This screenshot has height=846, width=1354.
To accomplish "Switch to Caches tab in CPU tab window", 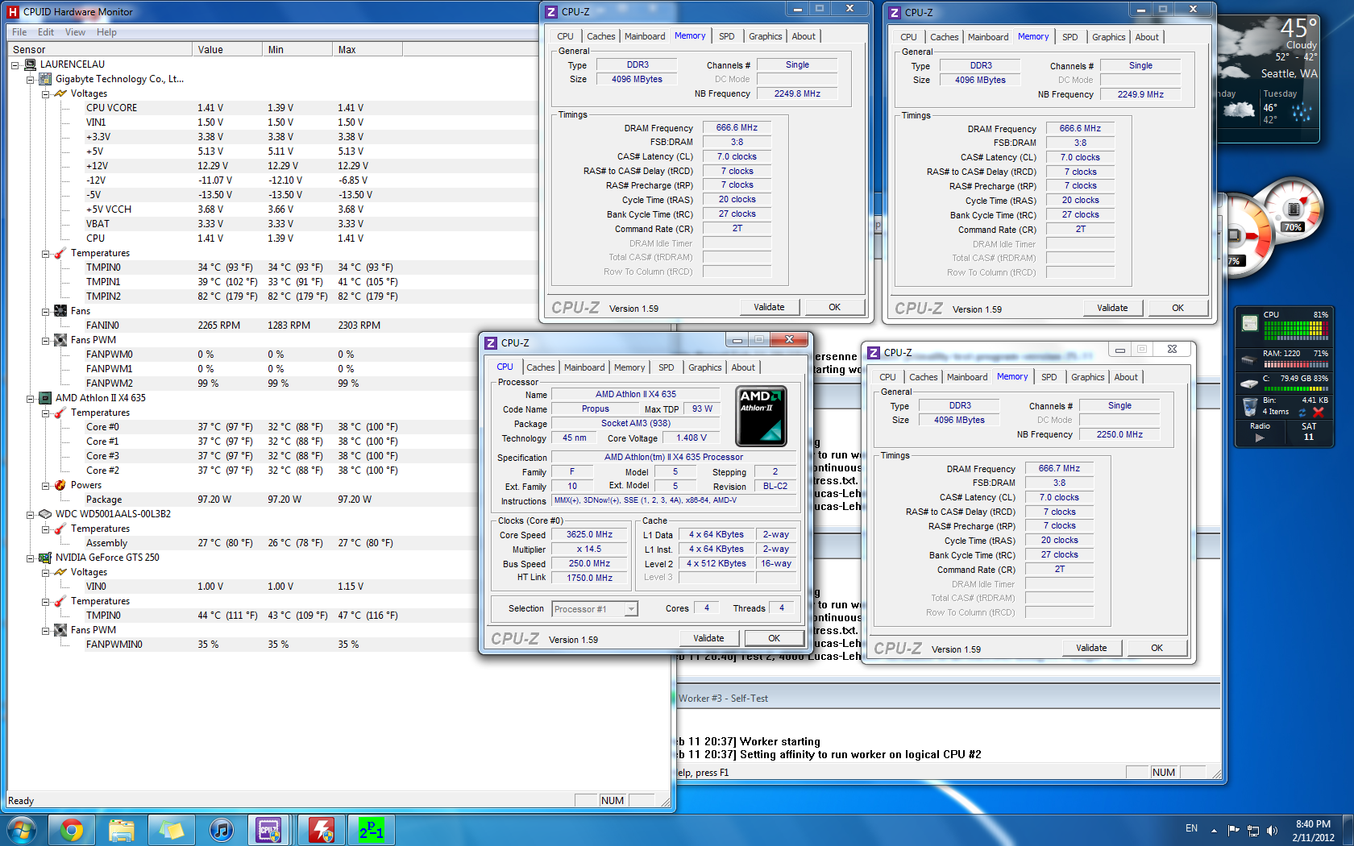I will click(540, 367).
